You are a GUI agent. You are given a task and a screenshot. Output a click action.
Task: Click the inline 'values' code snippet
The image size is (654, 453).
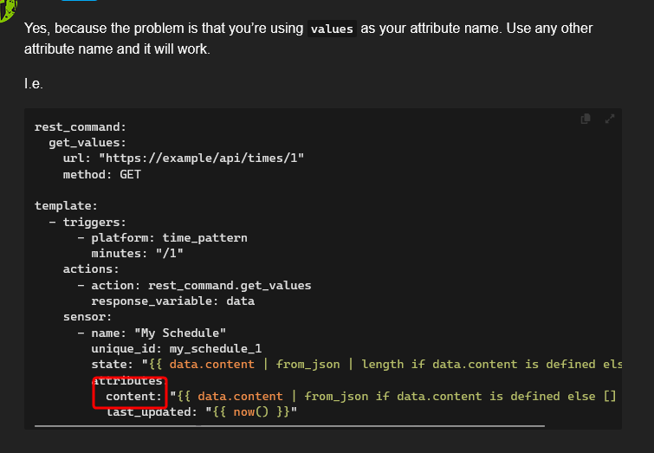click(332, 29)
